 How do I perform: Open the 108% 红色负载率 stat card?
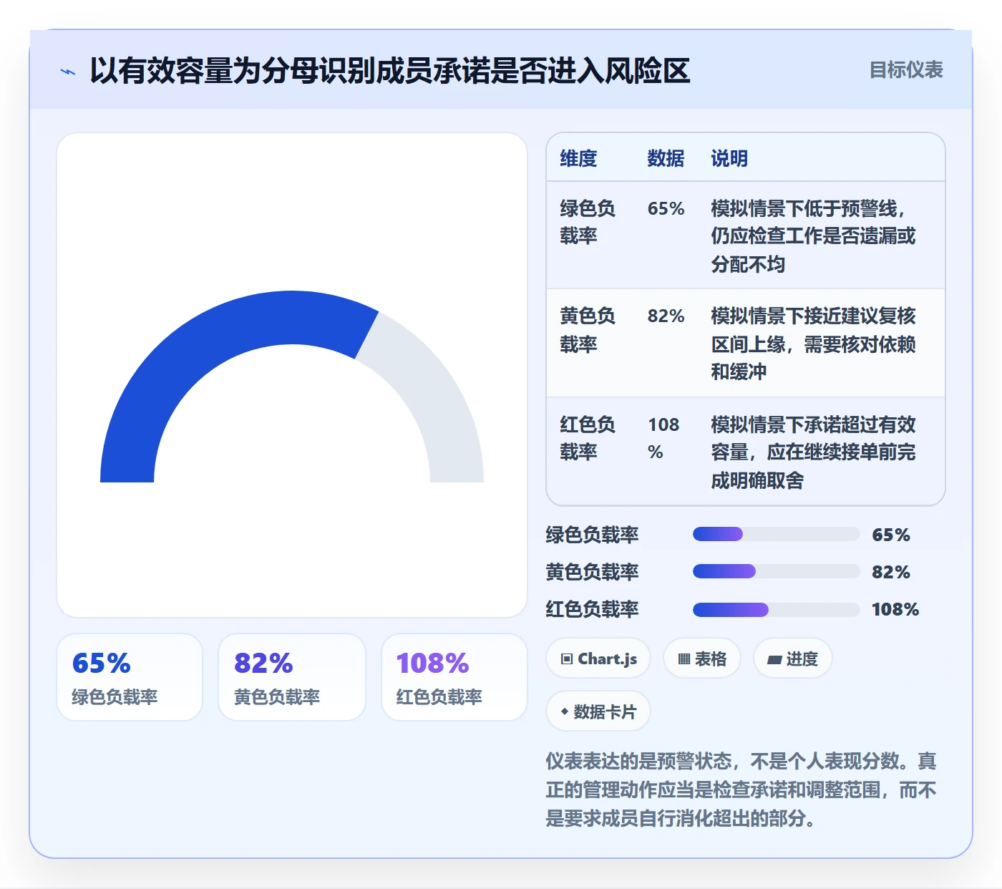click(x=454, y=677)
